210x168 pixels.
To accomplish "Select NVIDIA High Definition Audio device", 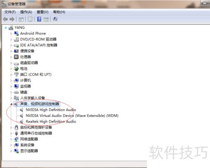I will [x=51, y=110].
